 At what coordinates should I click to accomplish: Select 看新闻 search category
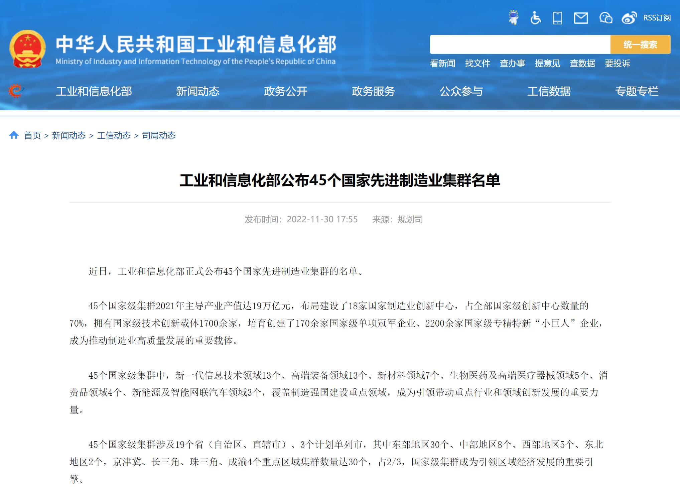pos(442,64)
